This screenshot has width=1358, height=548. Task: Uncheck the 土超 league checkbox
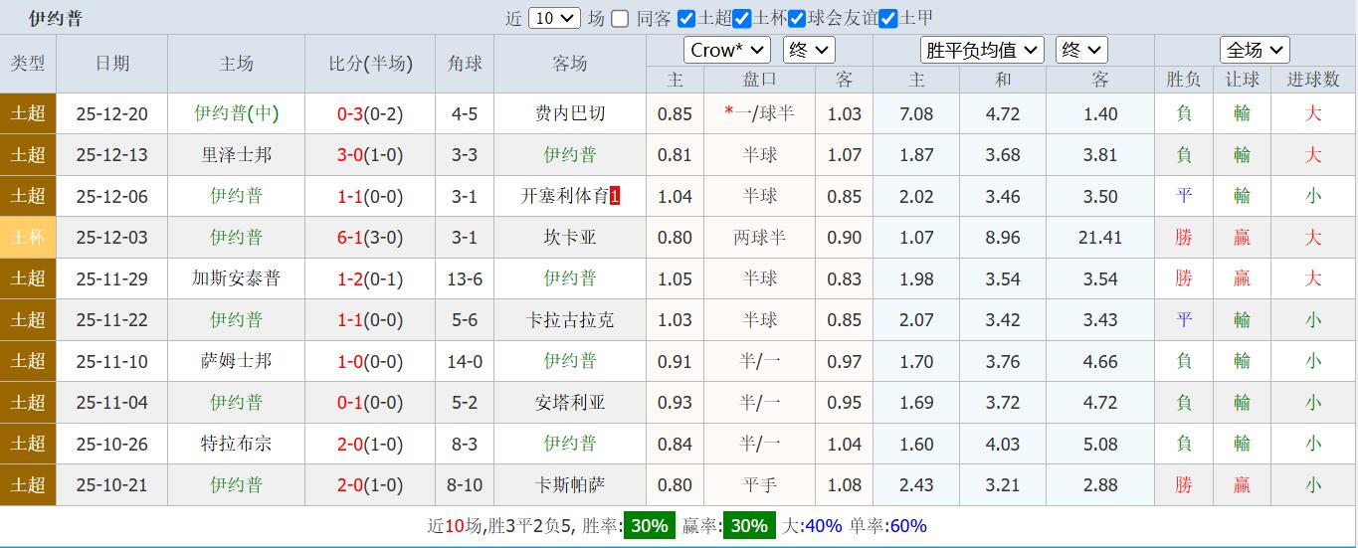point(686,18)
